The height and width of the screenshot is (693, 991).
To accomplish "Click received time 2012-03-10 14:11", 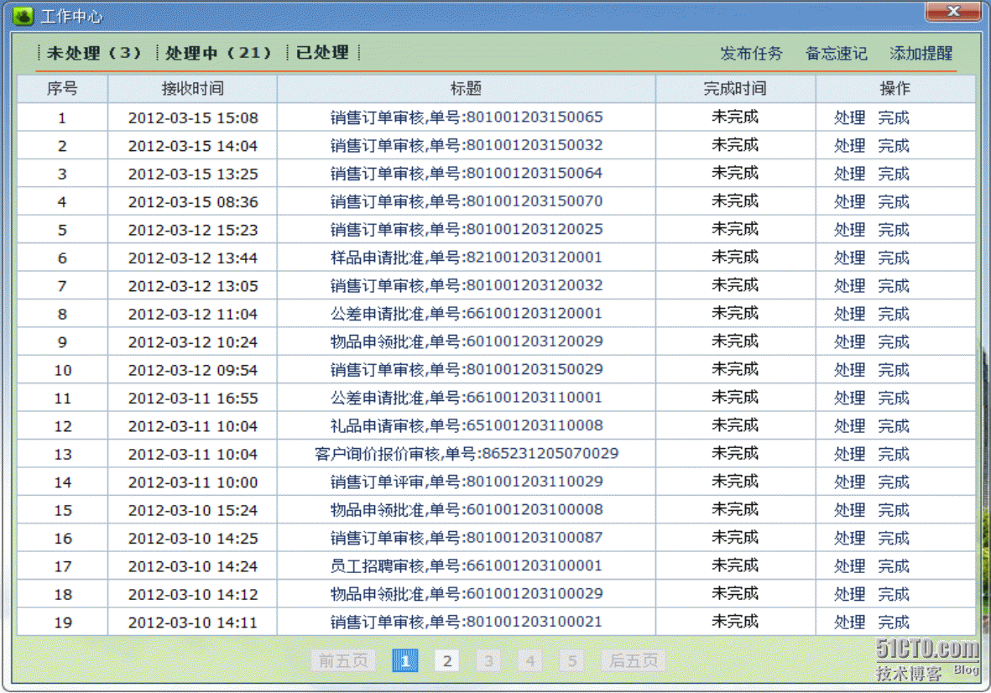I will (x=193, y=623).
